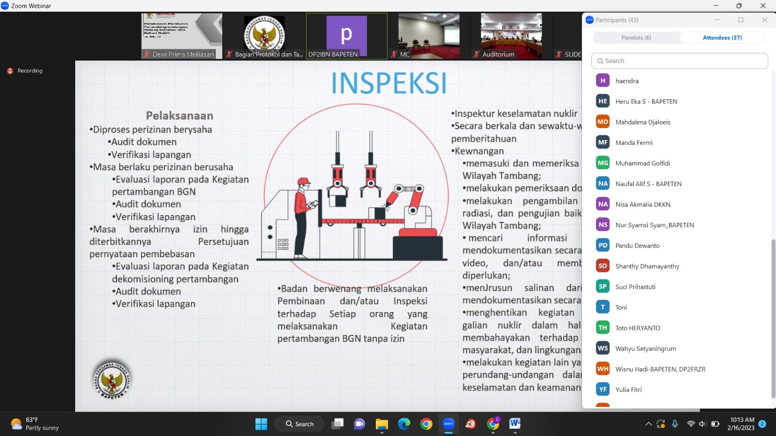Switch to the Attendees (37) tab
This screenshot has height=436, width=776.
[x=722, y=38]
